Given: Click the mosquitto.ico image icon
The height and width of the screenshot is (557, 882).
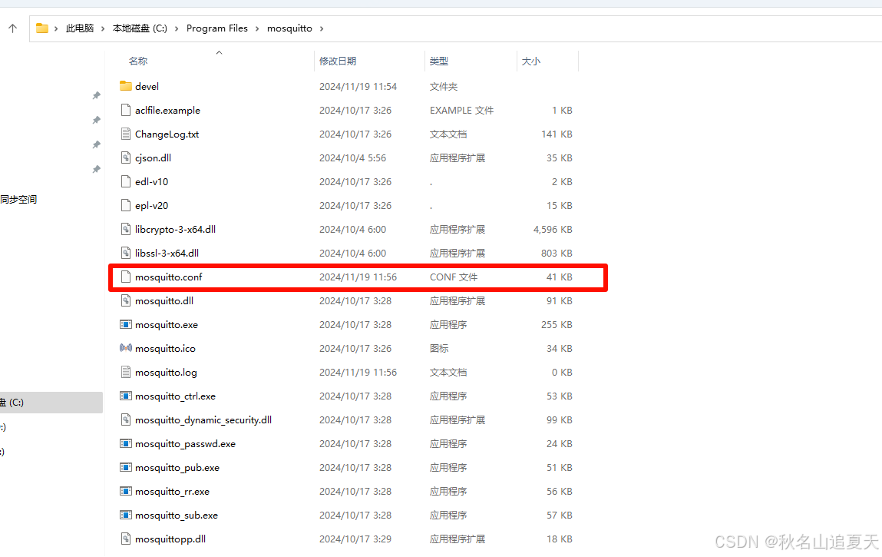Looking at the screenshot, I should (x=126, y=348).
